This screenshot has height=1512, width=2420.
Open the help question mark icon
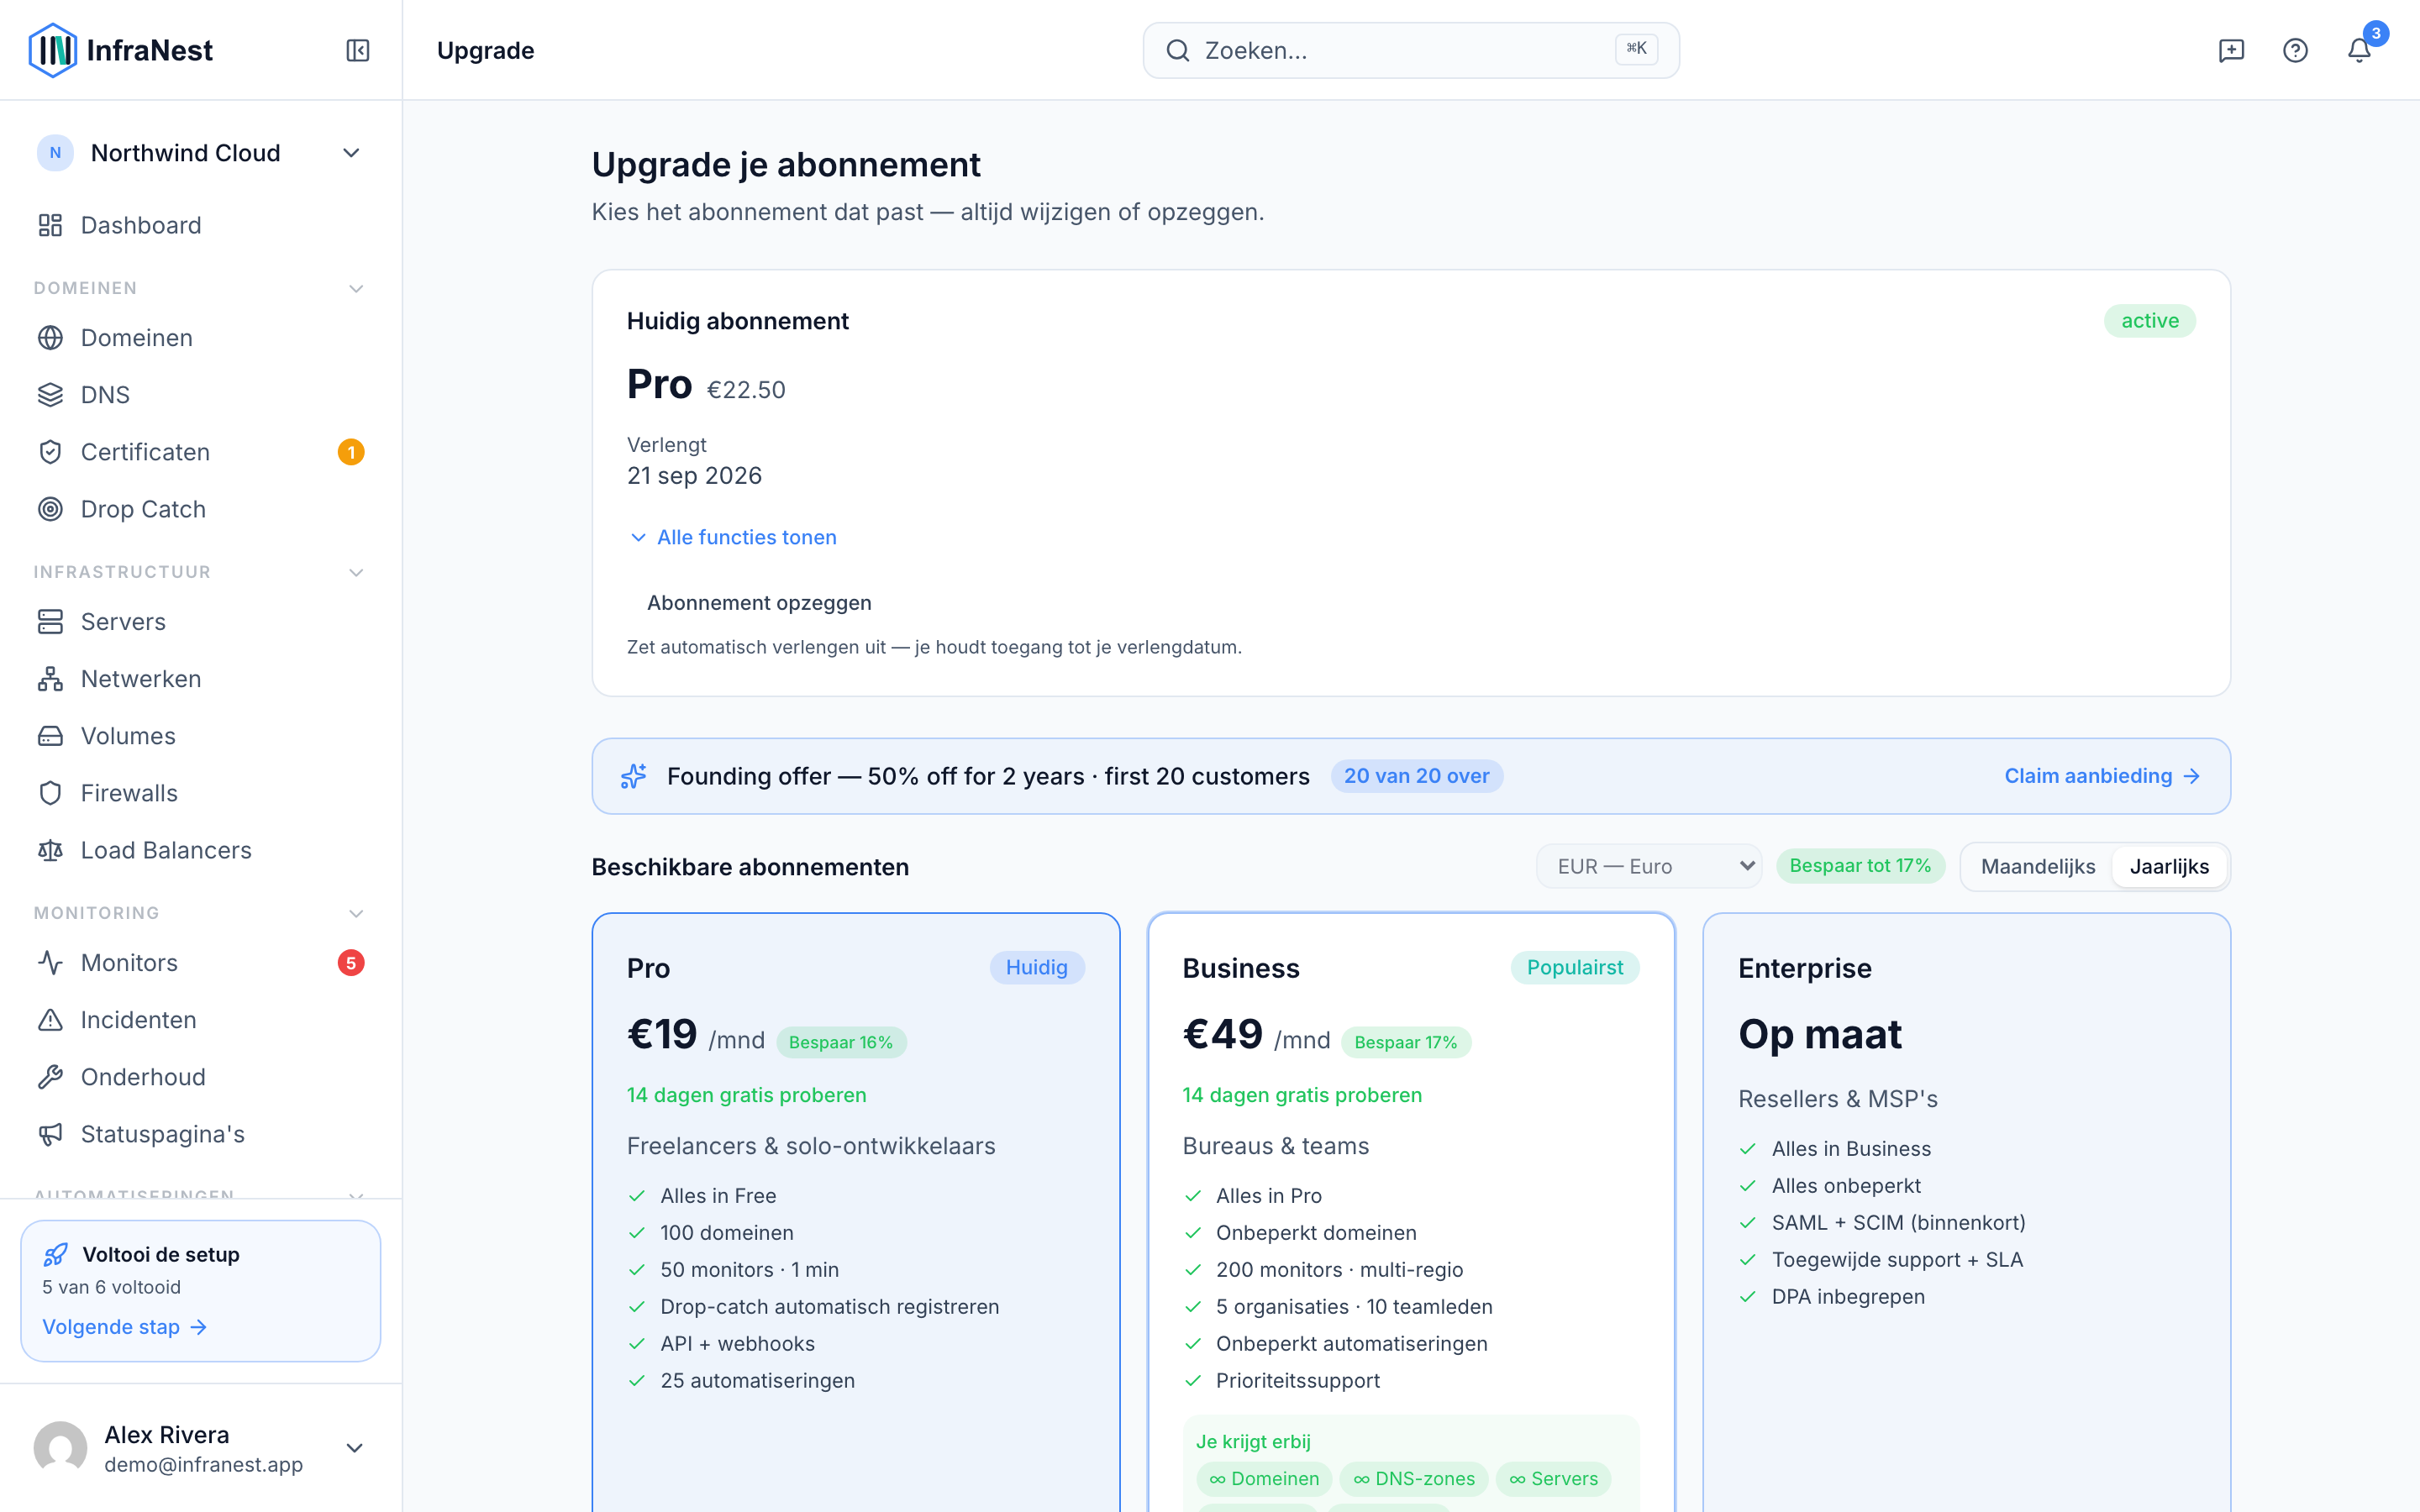tap(2295, 50)
